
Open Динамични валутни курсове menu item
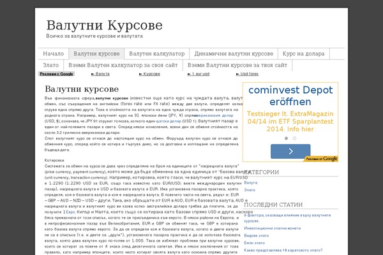coord(234,54)
